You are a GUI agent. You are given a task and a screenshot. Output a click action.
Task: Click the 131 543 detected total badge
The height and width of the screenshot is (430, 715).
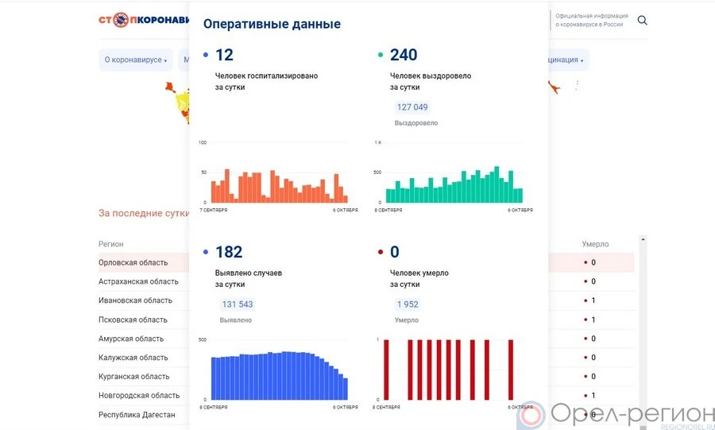pos(237,304)
